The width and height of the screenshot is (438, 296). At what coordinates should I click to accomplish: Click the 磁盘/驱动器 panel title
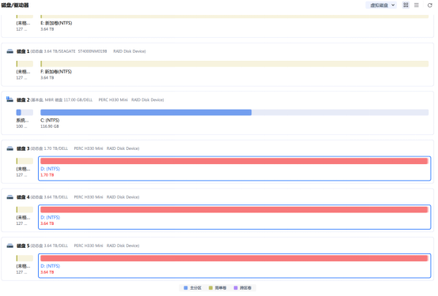[x=15, y=5]
